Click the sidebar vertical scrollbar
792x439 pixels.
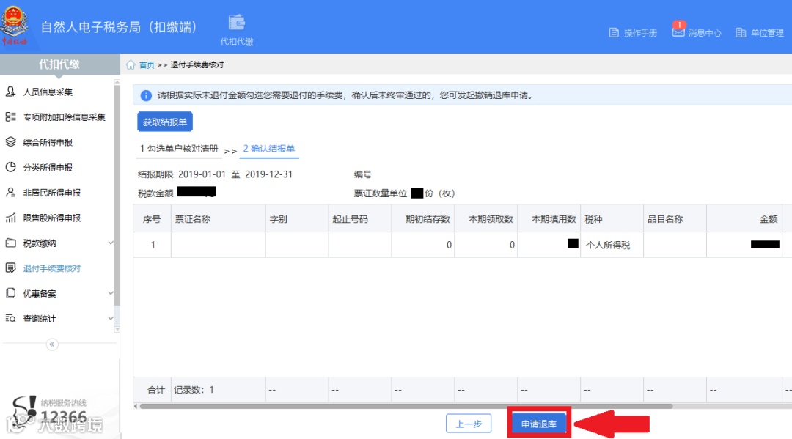point(117,194)
